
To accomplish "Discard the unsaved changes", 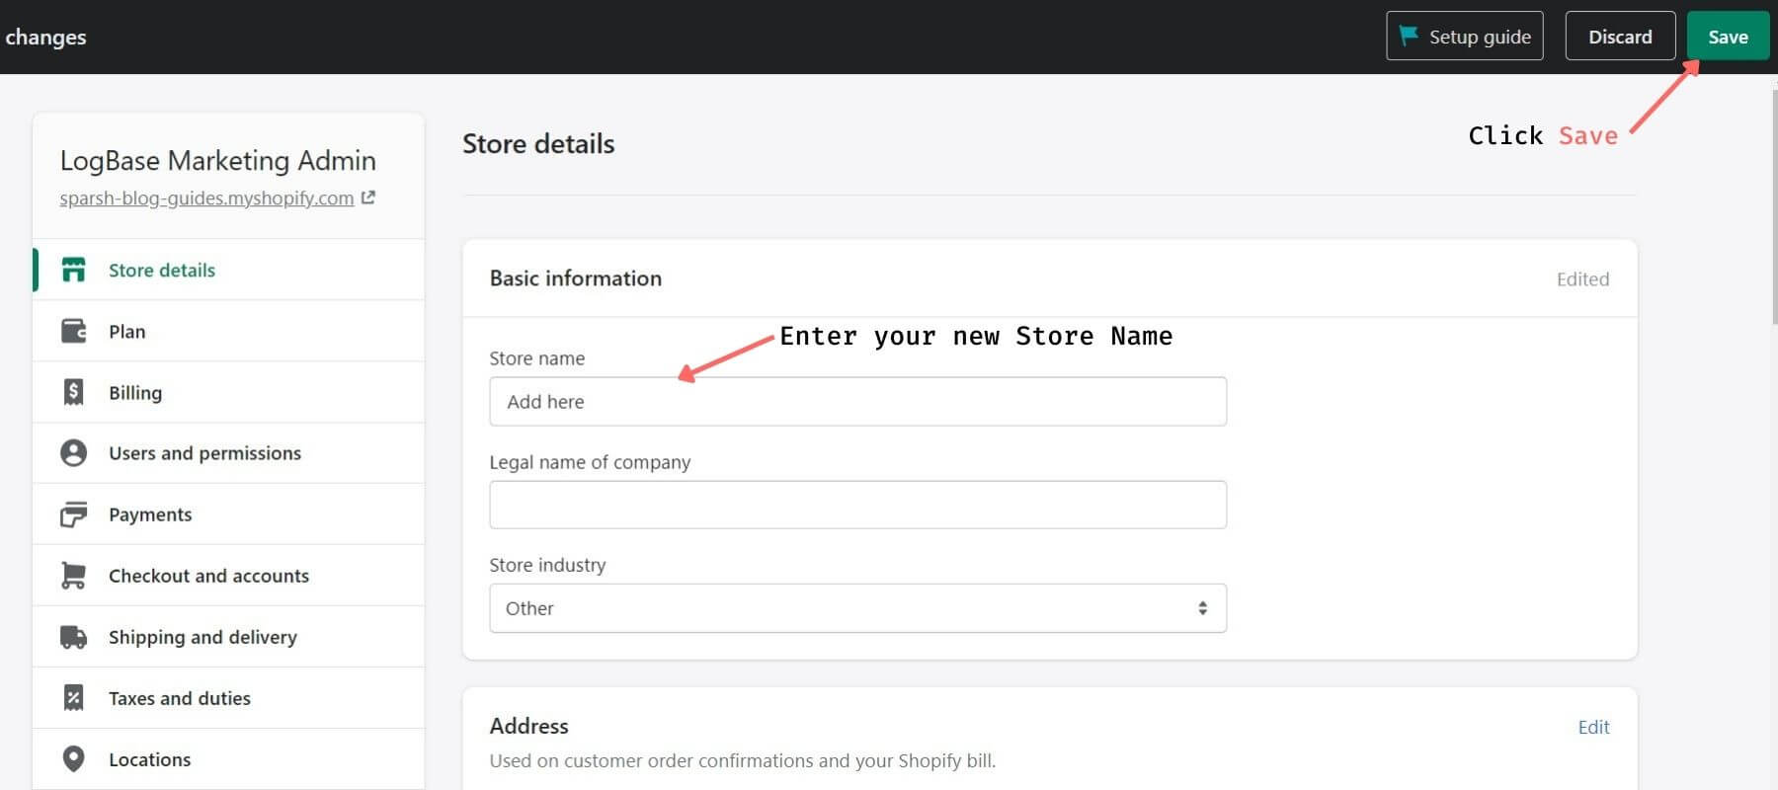I will 1620,37.
